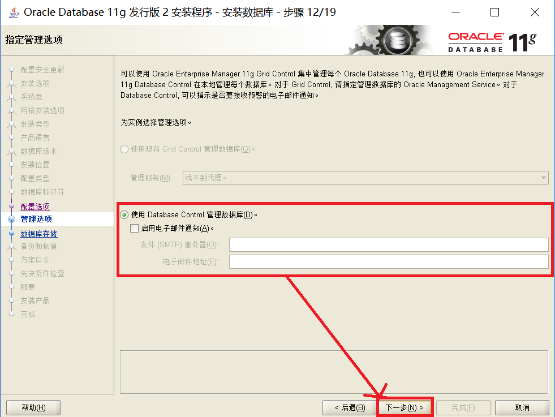
Task: Select 使用 Database Control 管理数据库 radio button
Action: point(124,215)
